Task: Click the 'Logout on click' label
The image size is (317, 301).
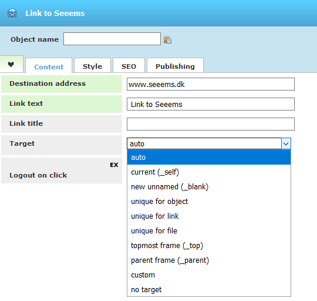Action: (x=38, y=175)
